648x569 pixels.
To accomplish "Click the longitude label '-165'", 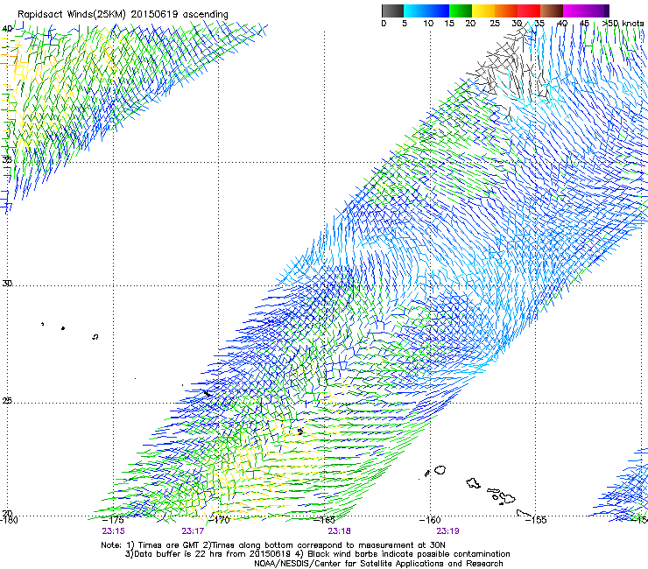I will [x=325, y=520].
